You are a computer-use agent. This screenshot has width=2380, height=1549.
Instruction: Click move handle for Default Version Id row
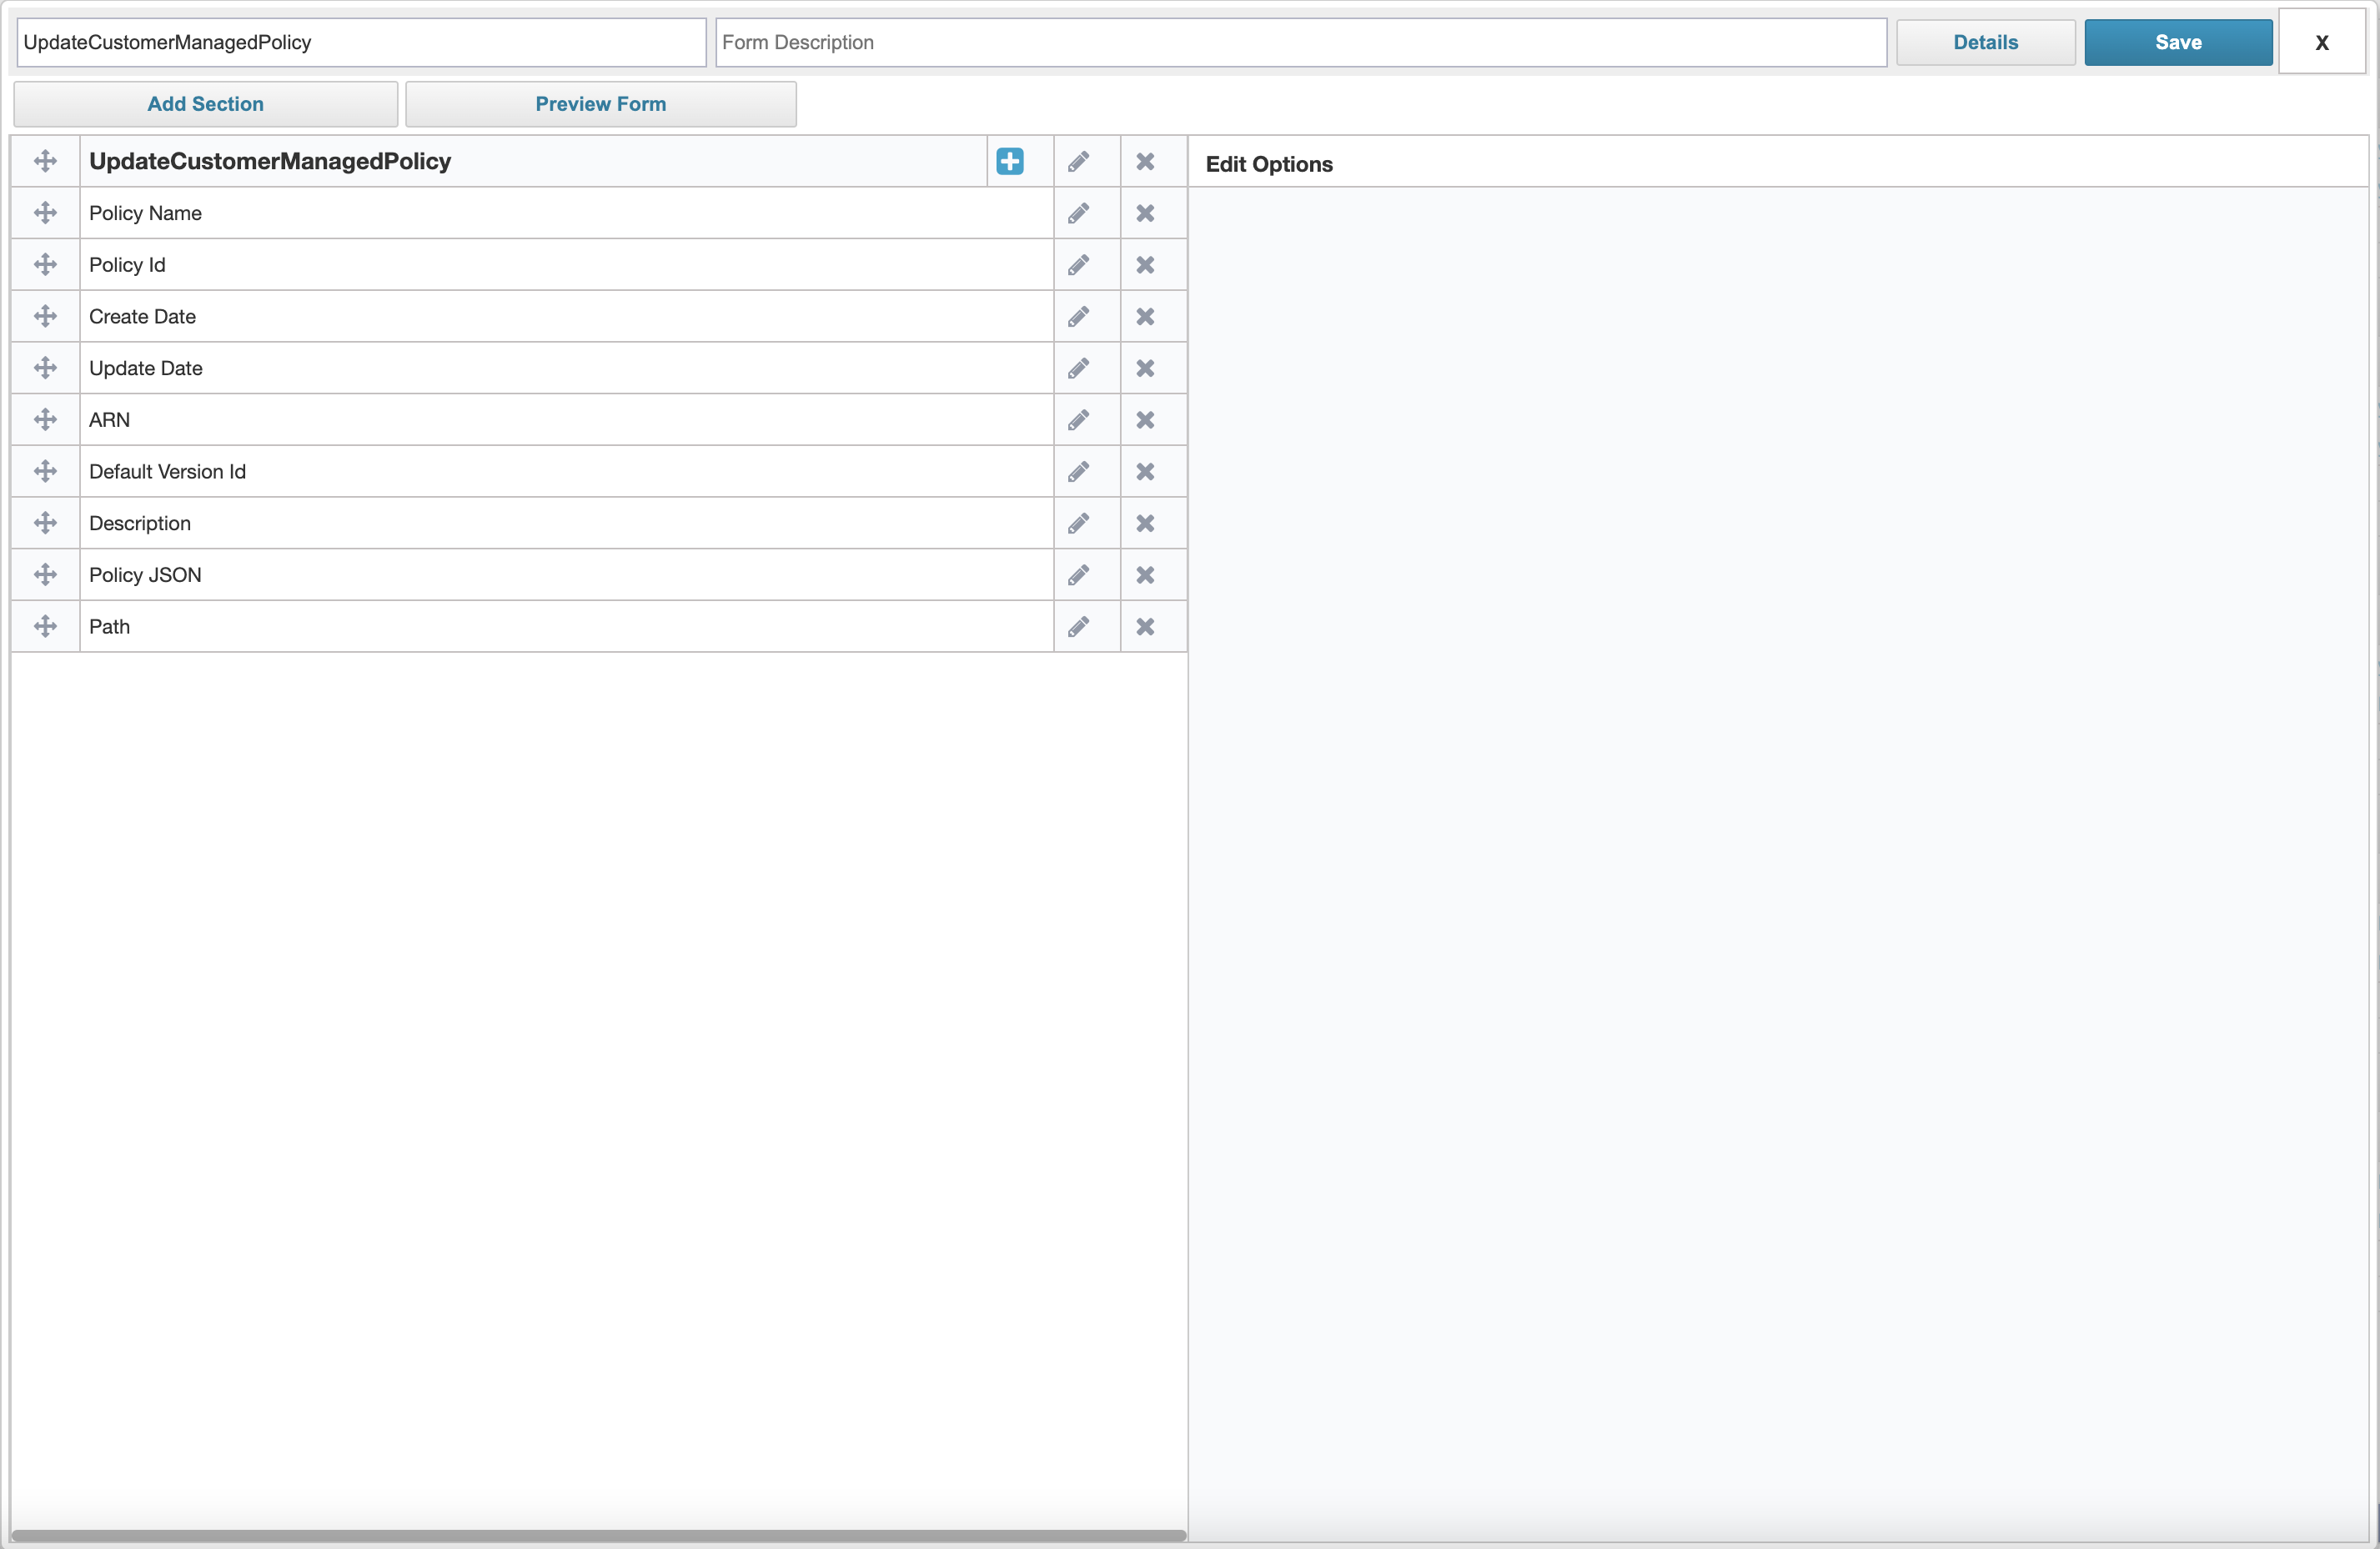click(x=45, y=472)
